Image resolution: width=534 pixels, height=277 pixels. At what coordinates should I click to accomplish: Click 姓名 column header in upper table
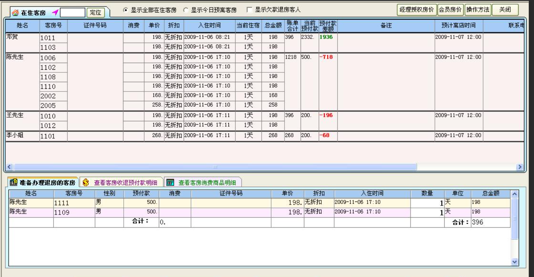[22, 25]
